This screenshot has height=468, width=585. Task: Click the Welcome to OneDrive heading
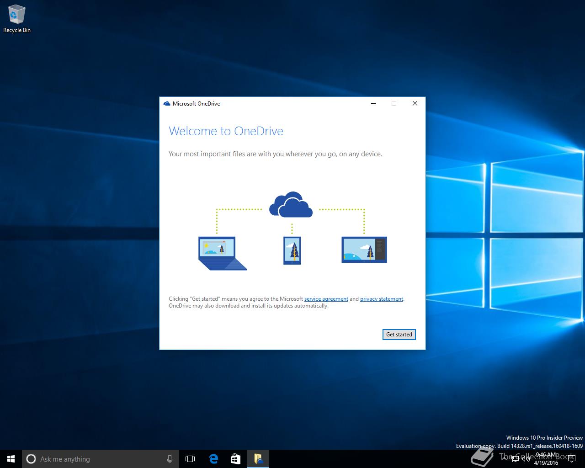coord(226,131)
